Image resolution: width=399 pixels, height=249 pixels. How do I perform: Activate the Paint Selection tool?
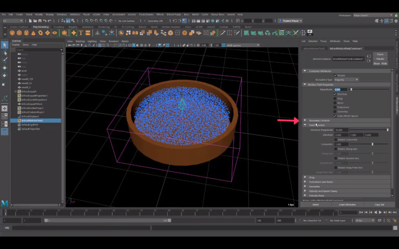point(5,60)
